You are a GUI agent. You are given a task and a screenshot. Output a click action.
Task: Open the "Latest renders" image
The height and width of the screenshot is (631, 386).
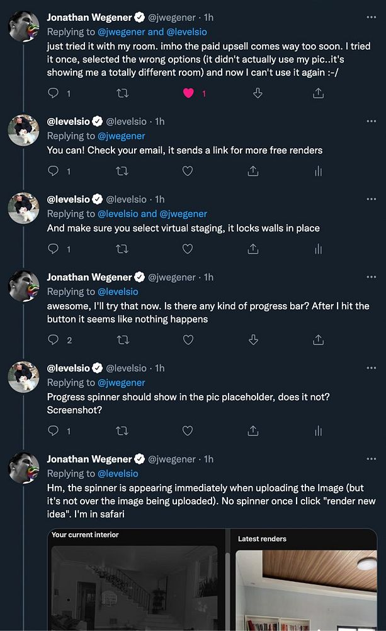(x=305, y=587)
